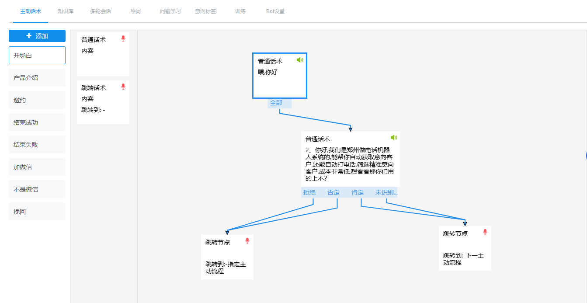Click the 拒绝 branch on script node
587x303 pixels.
[x=309, y=192]
